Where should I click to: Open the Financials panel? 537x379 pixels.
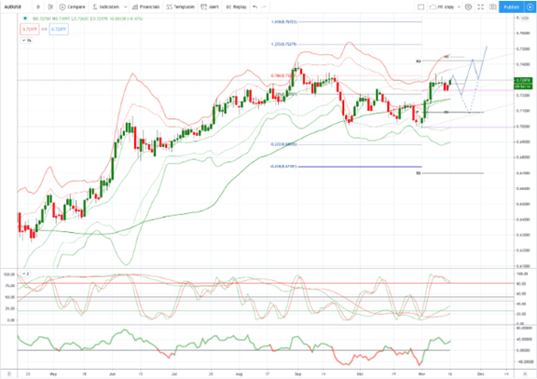[145, 7]
